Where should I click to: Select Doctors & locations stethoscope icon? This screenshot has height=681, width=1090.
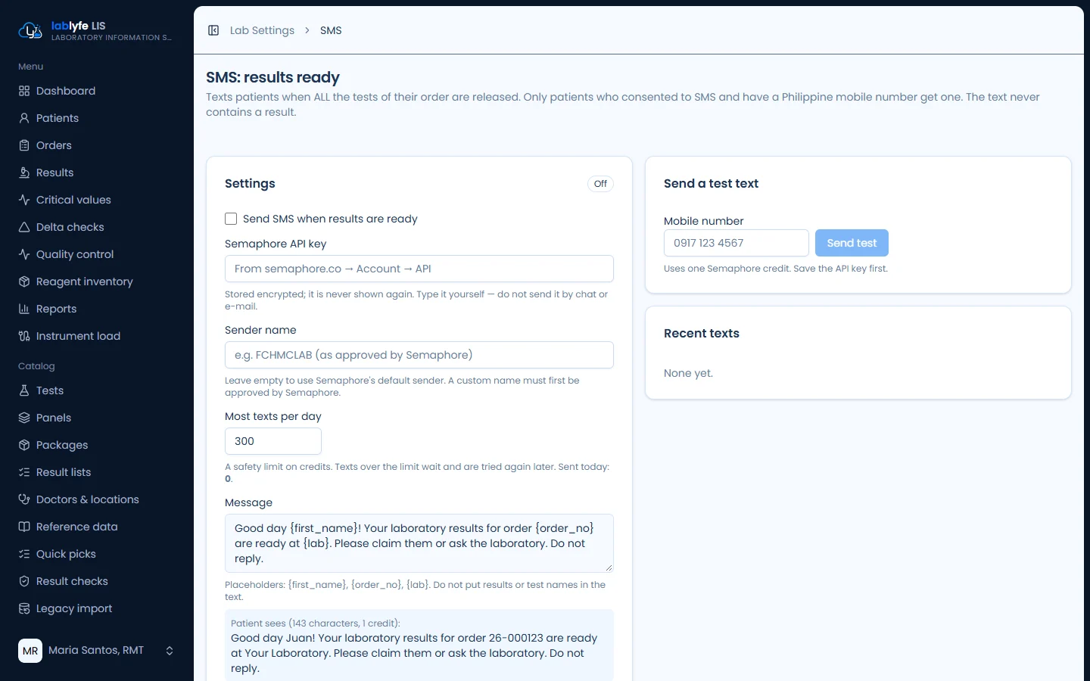24,499
